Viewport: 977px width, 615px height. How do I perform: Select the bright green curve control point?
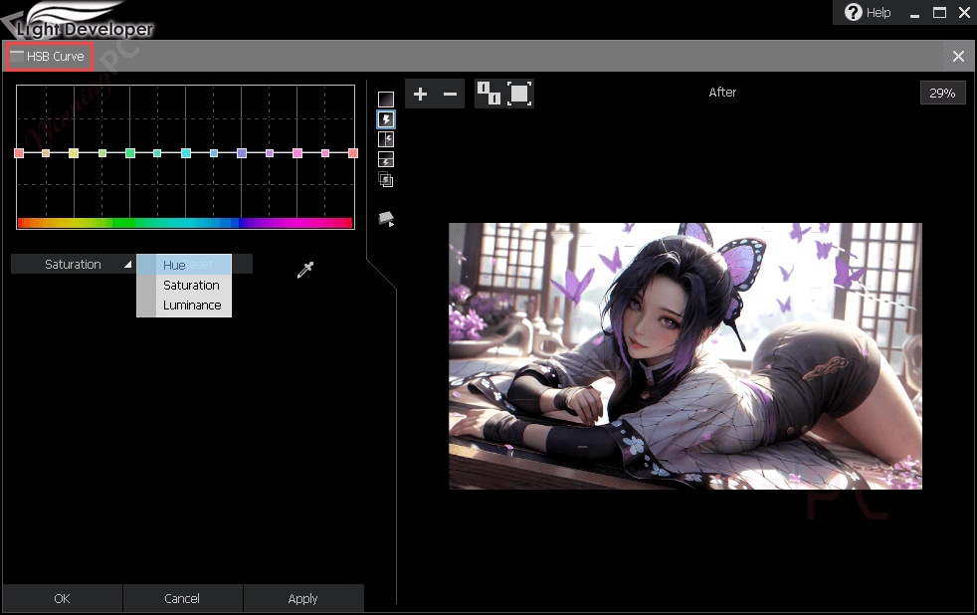pyautogui.click(x=130, y=153)
